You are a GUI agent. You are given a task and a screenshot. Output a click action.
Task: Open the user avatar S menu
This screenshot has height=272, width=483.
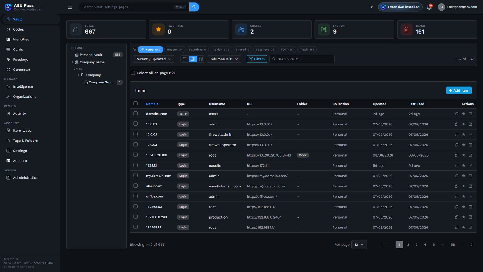pyautogui.click(x=441, y=7)
